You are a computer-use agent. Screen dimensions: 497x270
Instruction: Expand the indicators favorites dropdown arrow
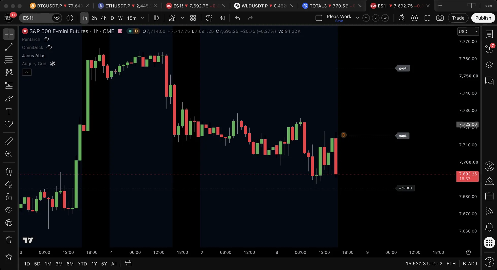[182, 18]
